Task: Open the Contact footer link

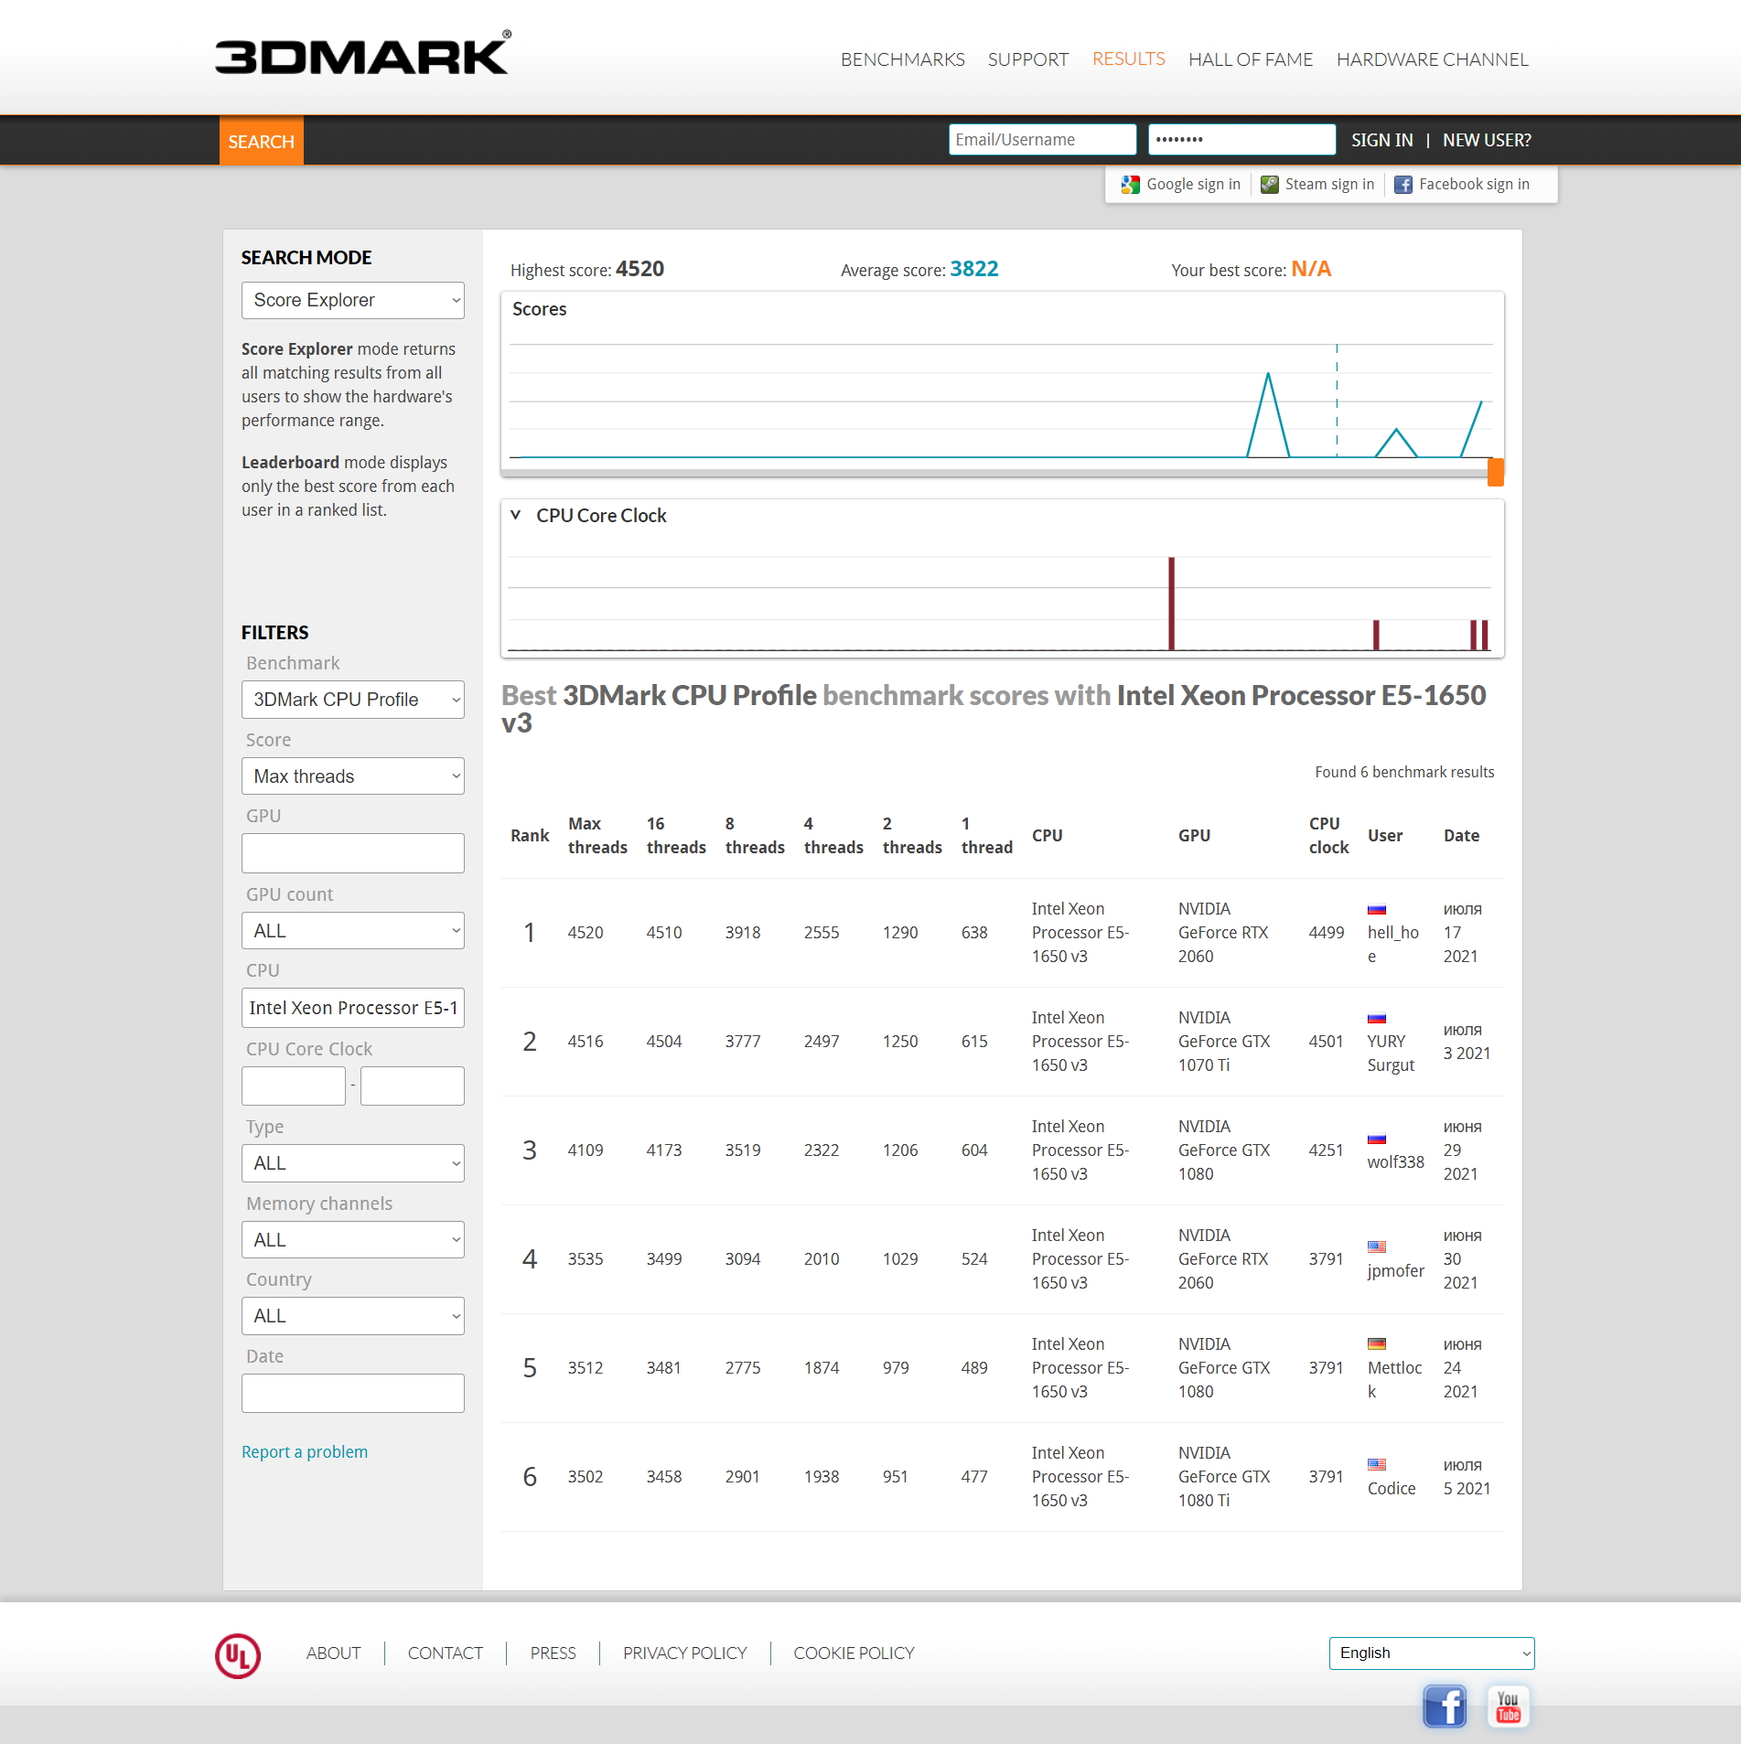Action: click(x=446, y=1653)
